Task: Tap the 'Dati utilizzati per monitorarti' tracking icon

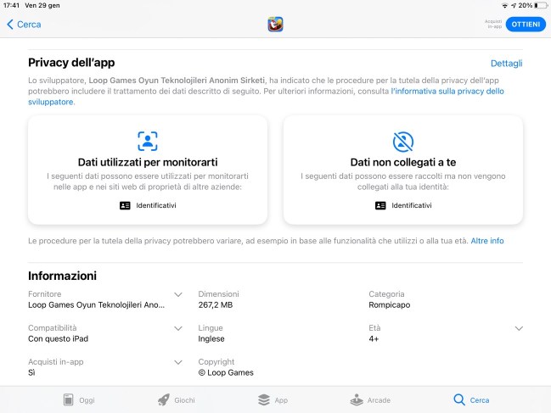Action: point(148,141)
